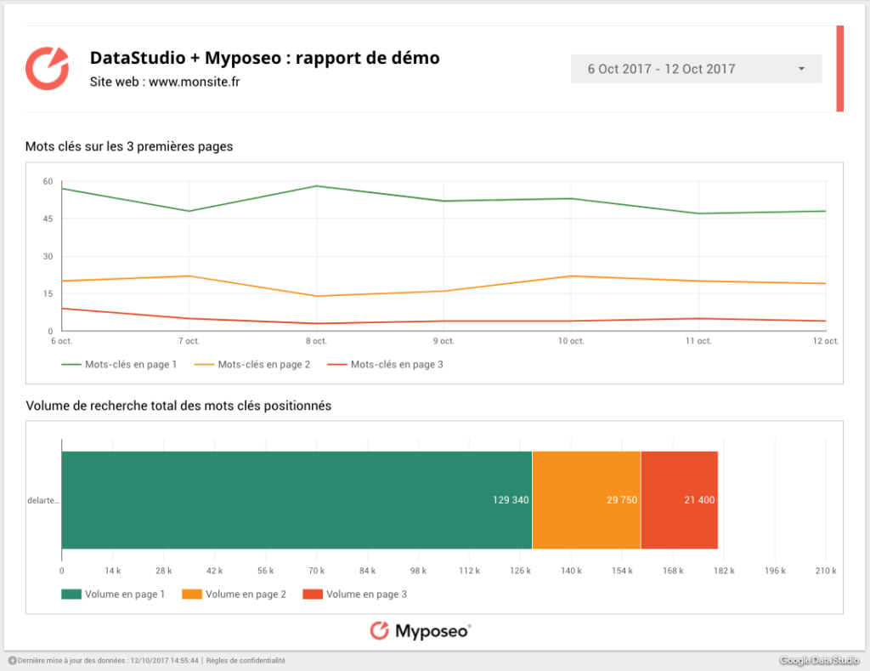Screen dimensions: 870x671
Task: Click the red Volume en page 3 color swatch
Action: click(314, 594)
